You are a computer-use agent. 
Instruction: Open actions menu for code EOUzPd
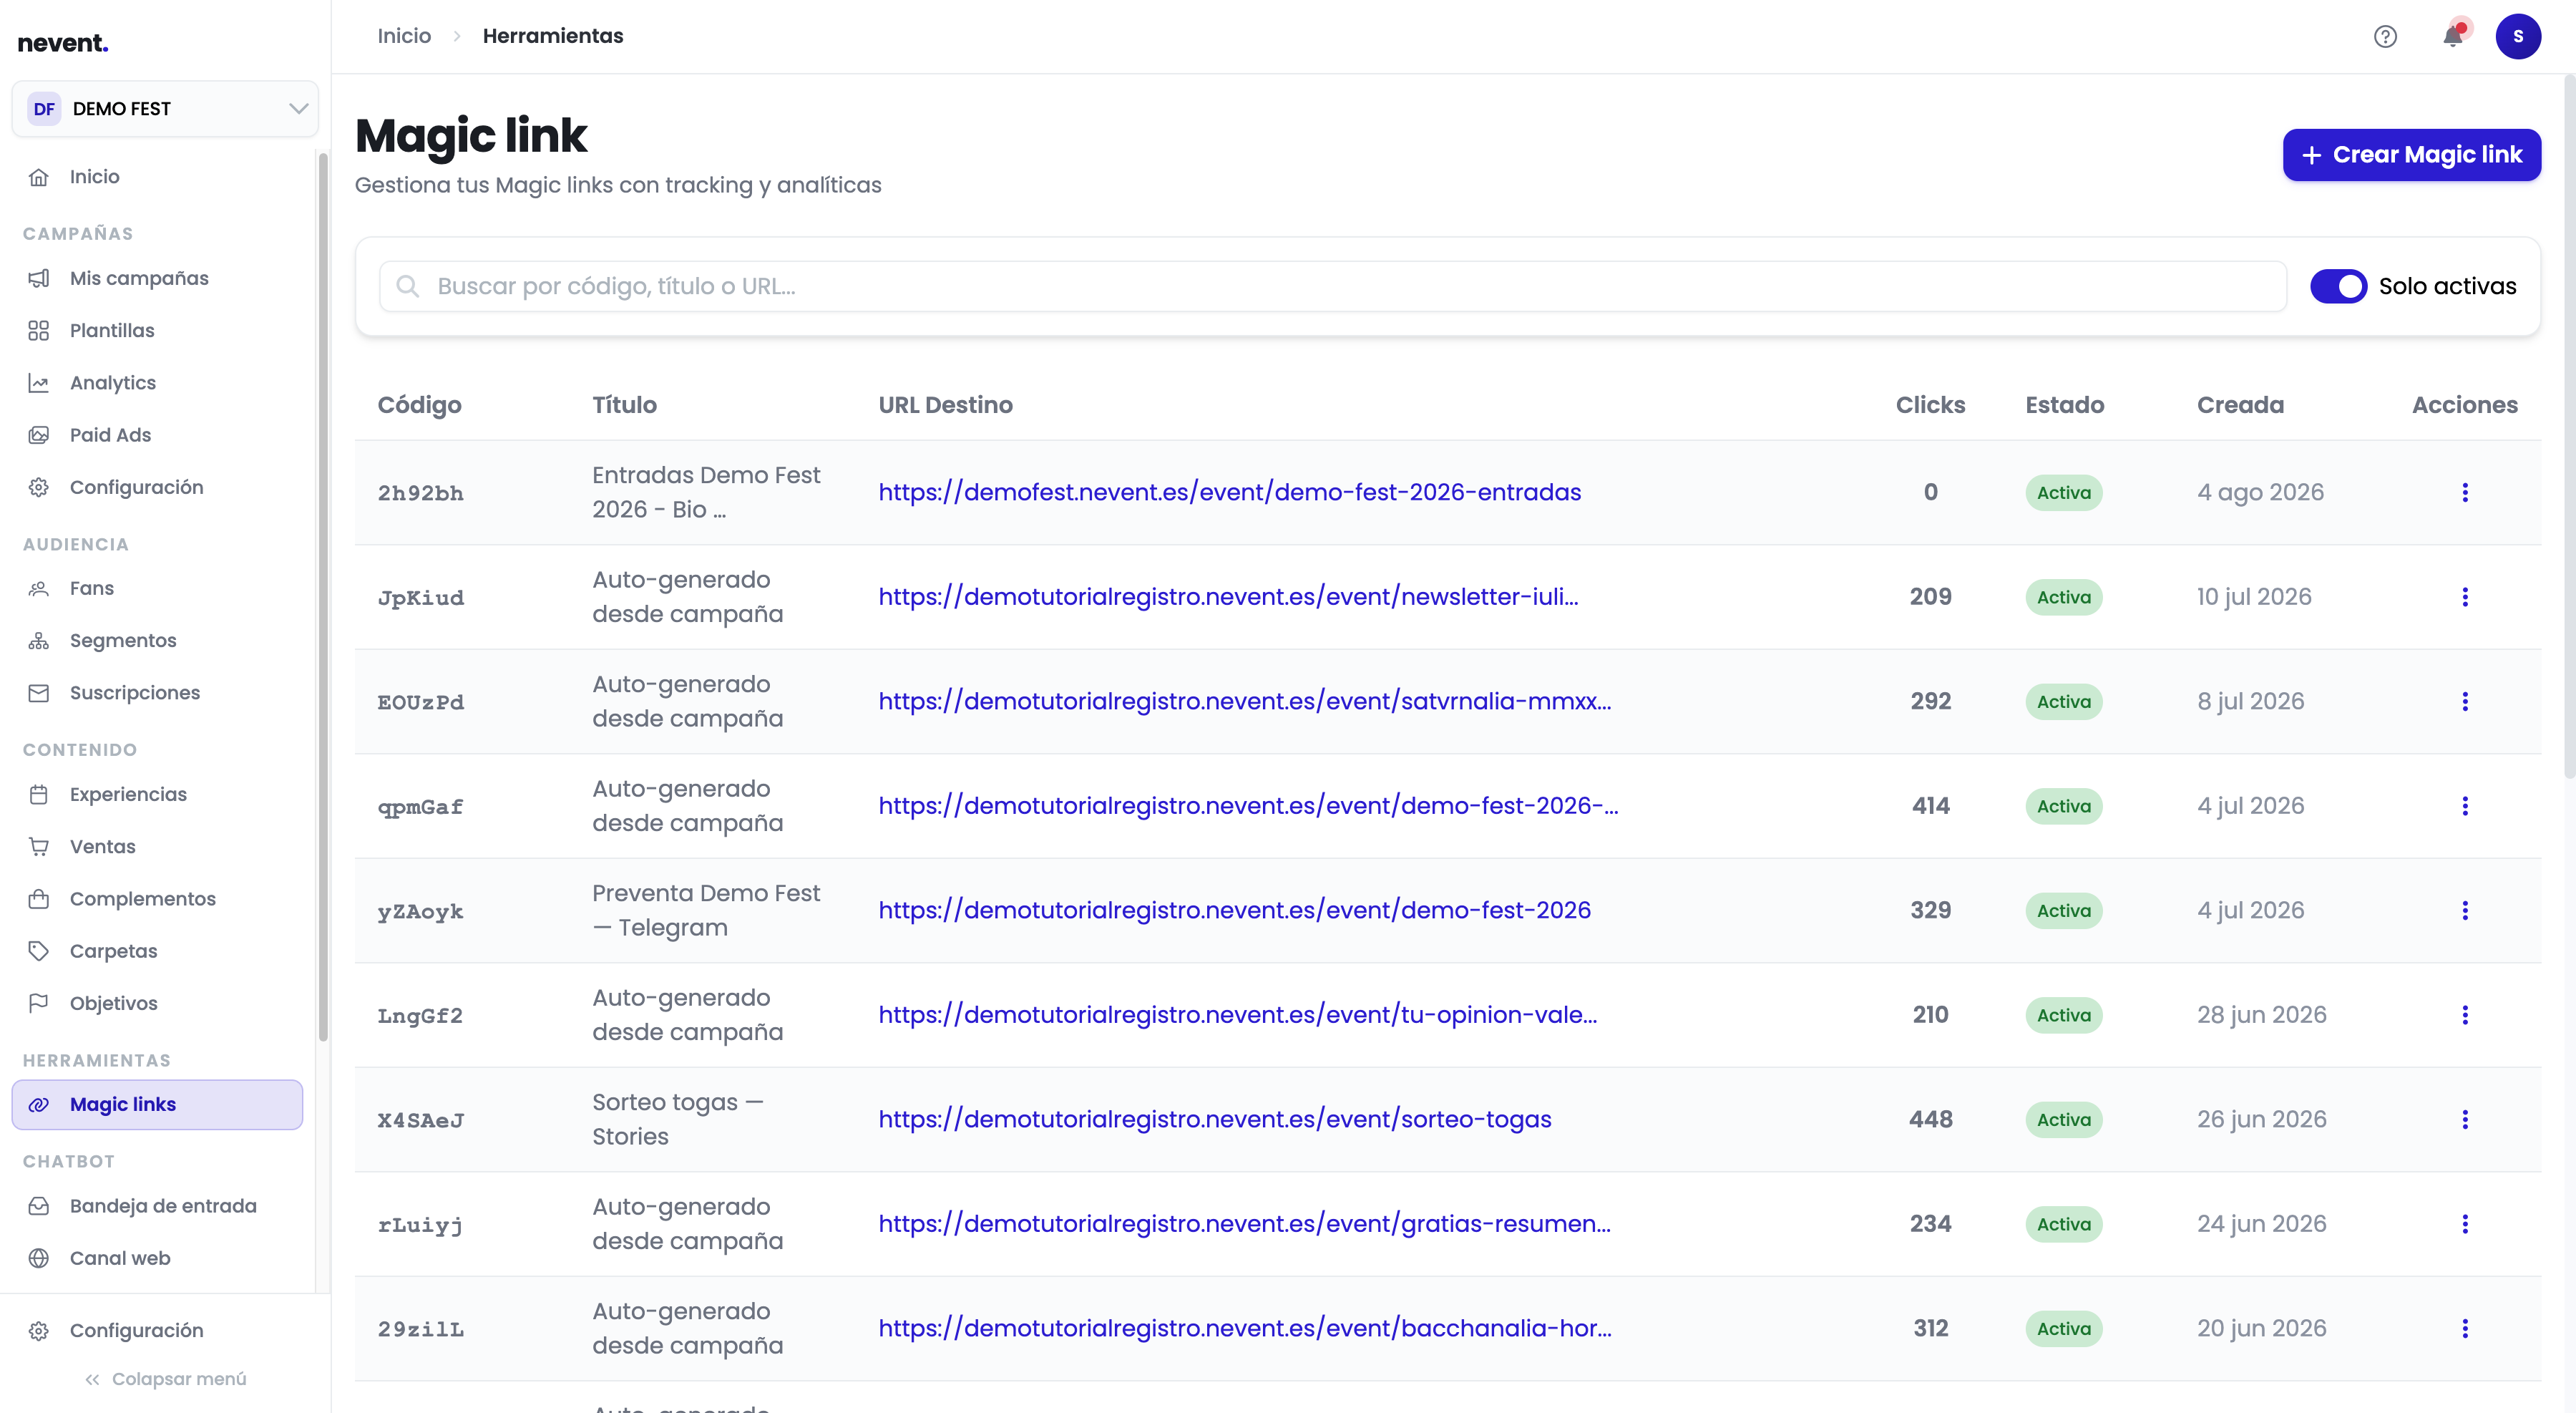[x=2464, y=701]
